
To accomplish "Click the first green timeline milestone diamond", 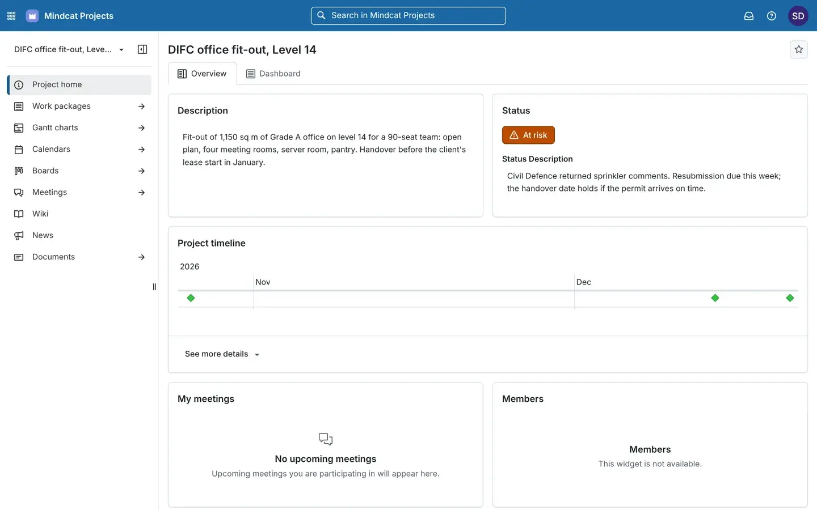I will (x=191, y=298).
